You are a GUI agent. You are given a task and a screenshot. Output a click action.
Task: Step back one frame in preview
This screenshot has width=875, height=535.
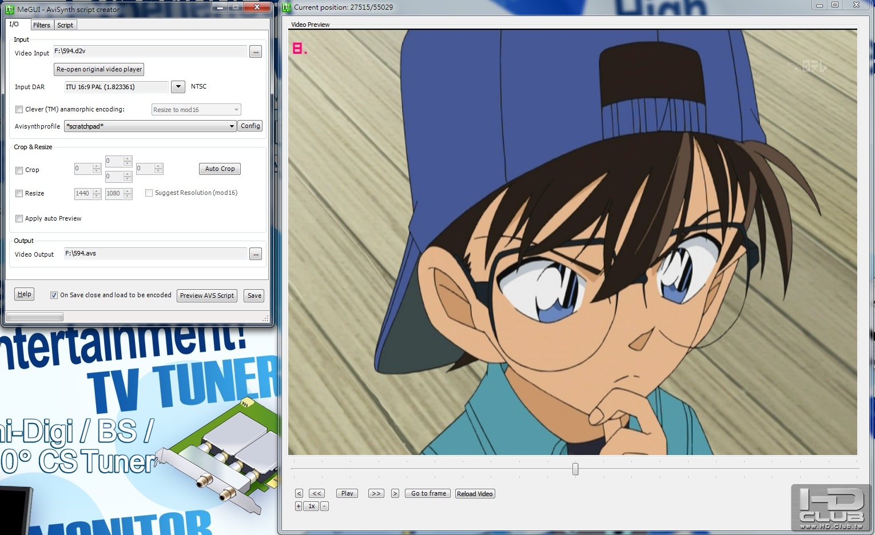299,493
